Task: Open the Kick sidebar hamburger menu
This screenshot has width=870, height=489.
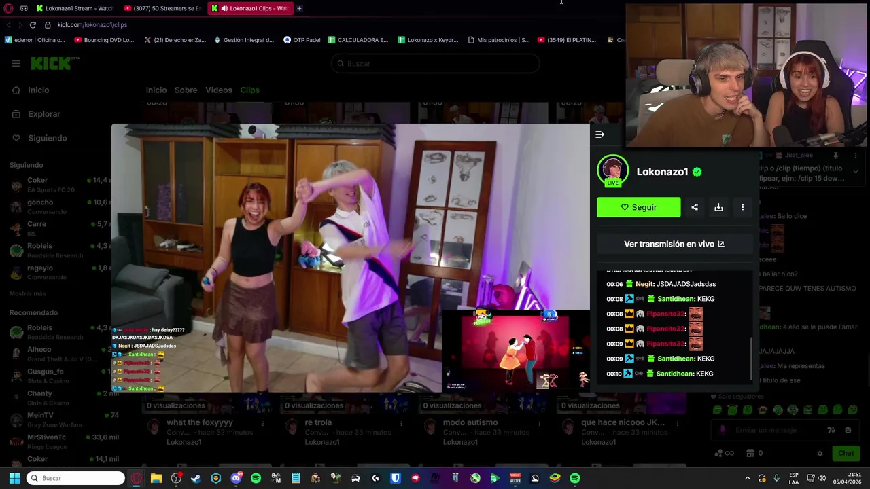Action: (x=16, y=63)
